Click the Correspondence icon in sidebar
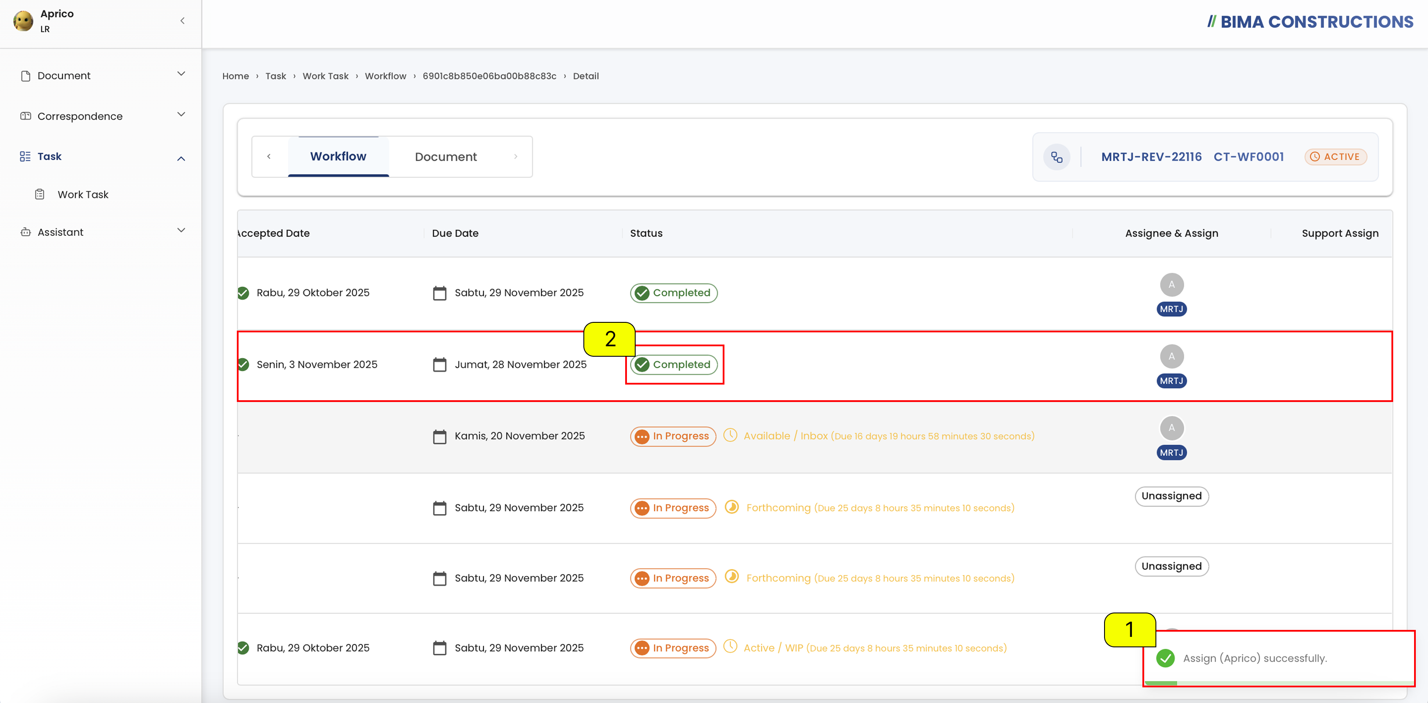Viewport: 1428px width, 703px height. coord(26,116)
